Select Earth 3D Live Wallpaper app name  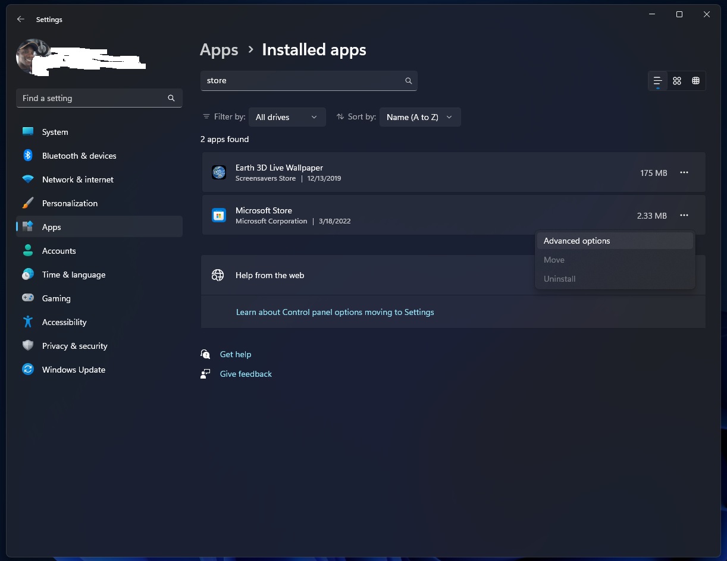[279, 168]
